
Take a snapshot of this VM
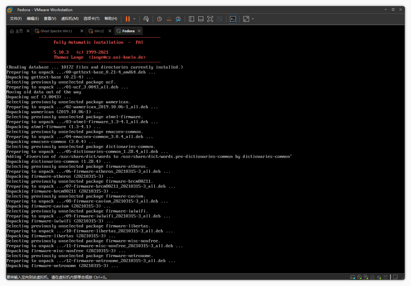click(159, 19)
